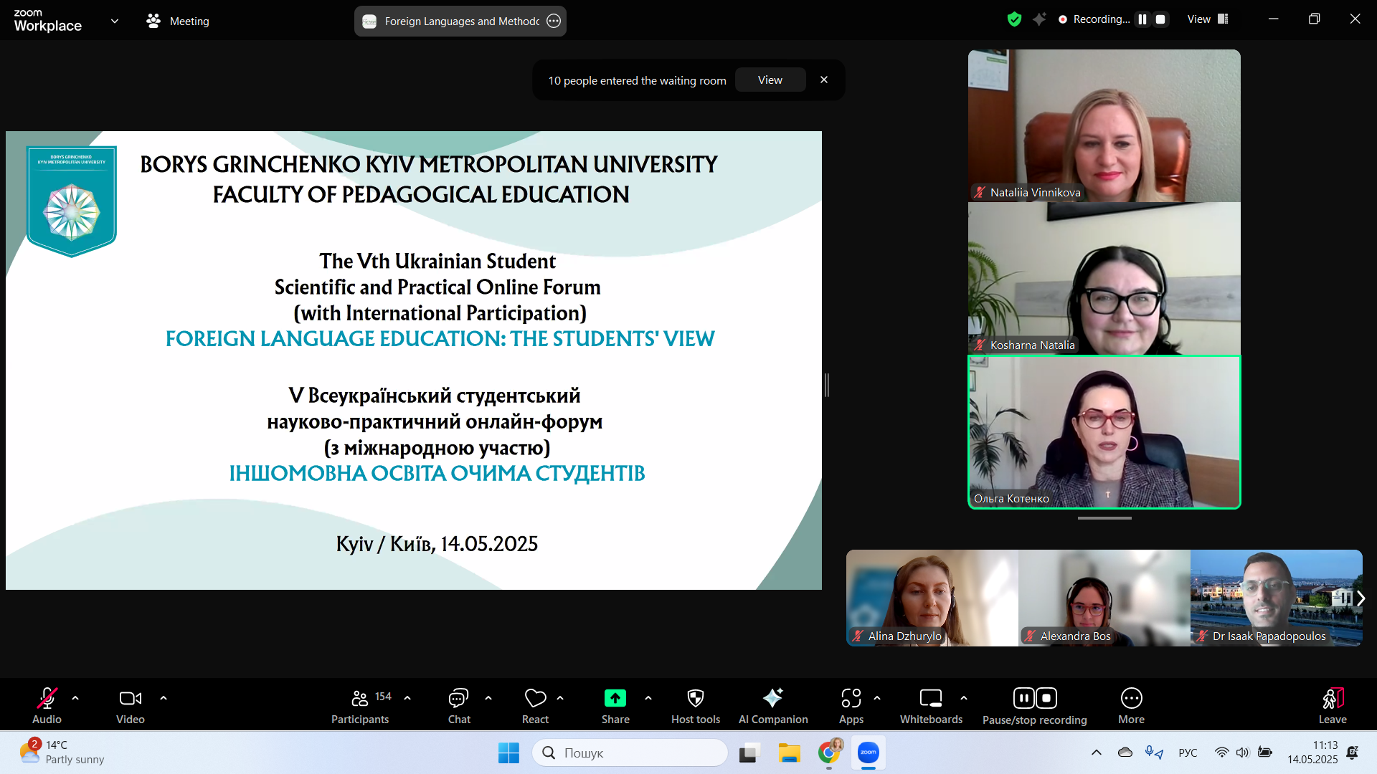1377x774 pixels.
Task: Pause recording in the top bar
Action: coord(1142,19)
